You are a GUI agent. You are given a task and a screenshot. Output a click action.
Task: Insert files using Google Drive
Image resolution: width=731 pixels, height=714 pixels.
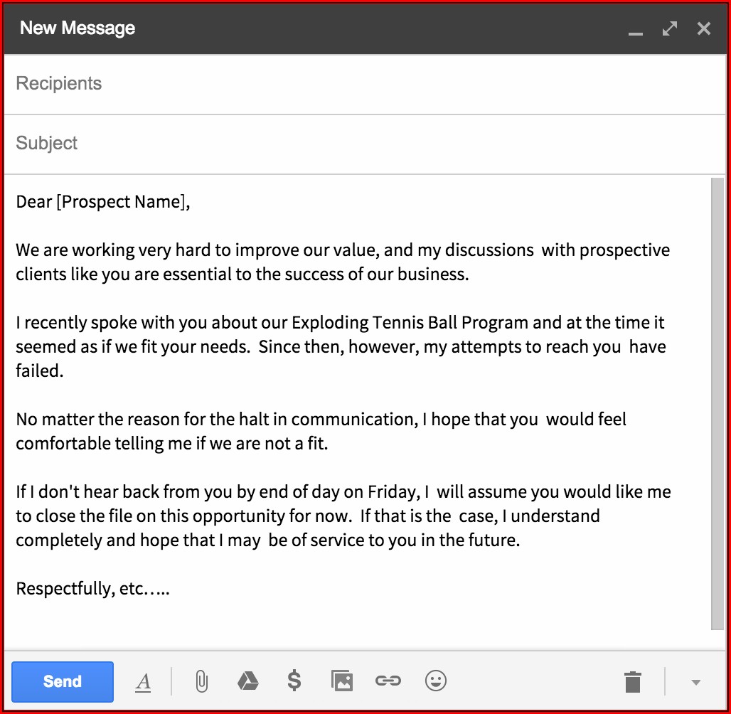tap(247, 681)
